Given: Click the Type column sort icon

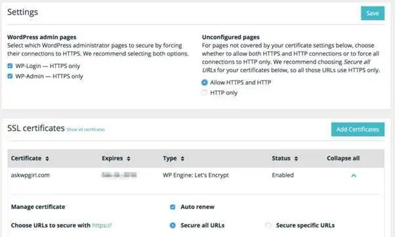Looking at the screenshot, I should (x=182, y=158).
